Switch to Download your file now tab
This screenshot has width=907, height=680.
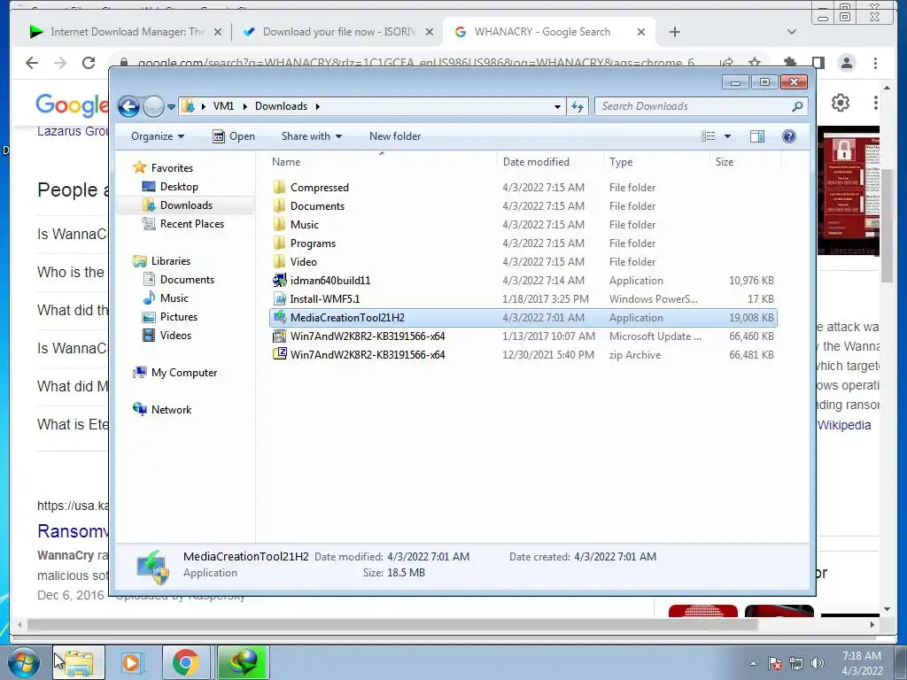pos(338,32)
